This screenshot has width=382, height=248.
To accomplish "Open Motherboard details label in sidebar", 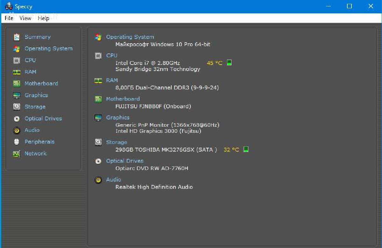I will click(41, 83).
